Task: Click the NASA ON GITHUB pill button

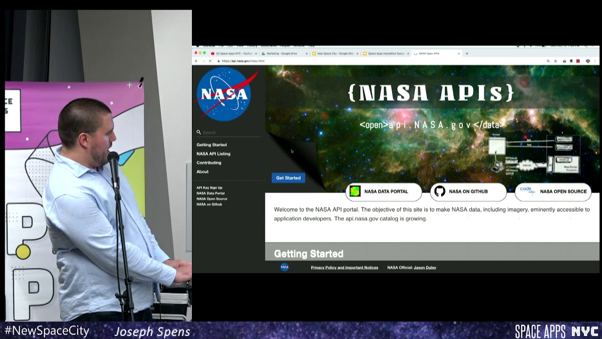Action: click(x=468, y=191)
